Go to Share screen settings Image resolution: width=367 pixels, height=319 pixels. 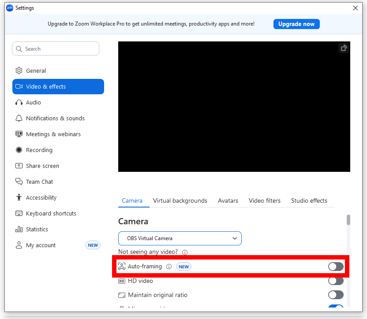point(41,166)
